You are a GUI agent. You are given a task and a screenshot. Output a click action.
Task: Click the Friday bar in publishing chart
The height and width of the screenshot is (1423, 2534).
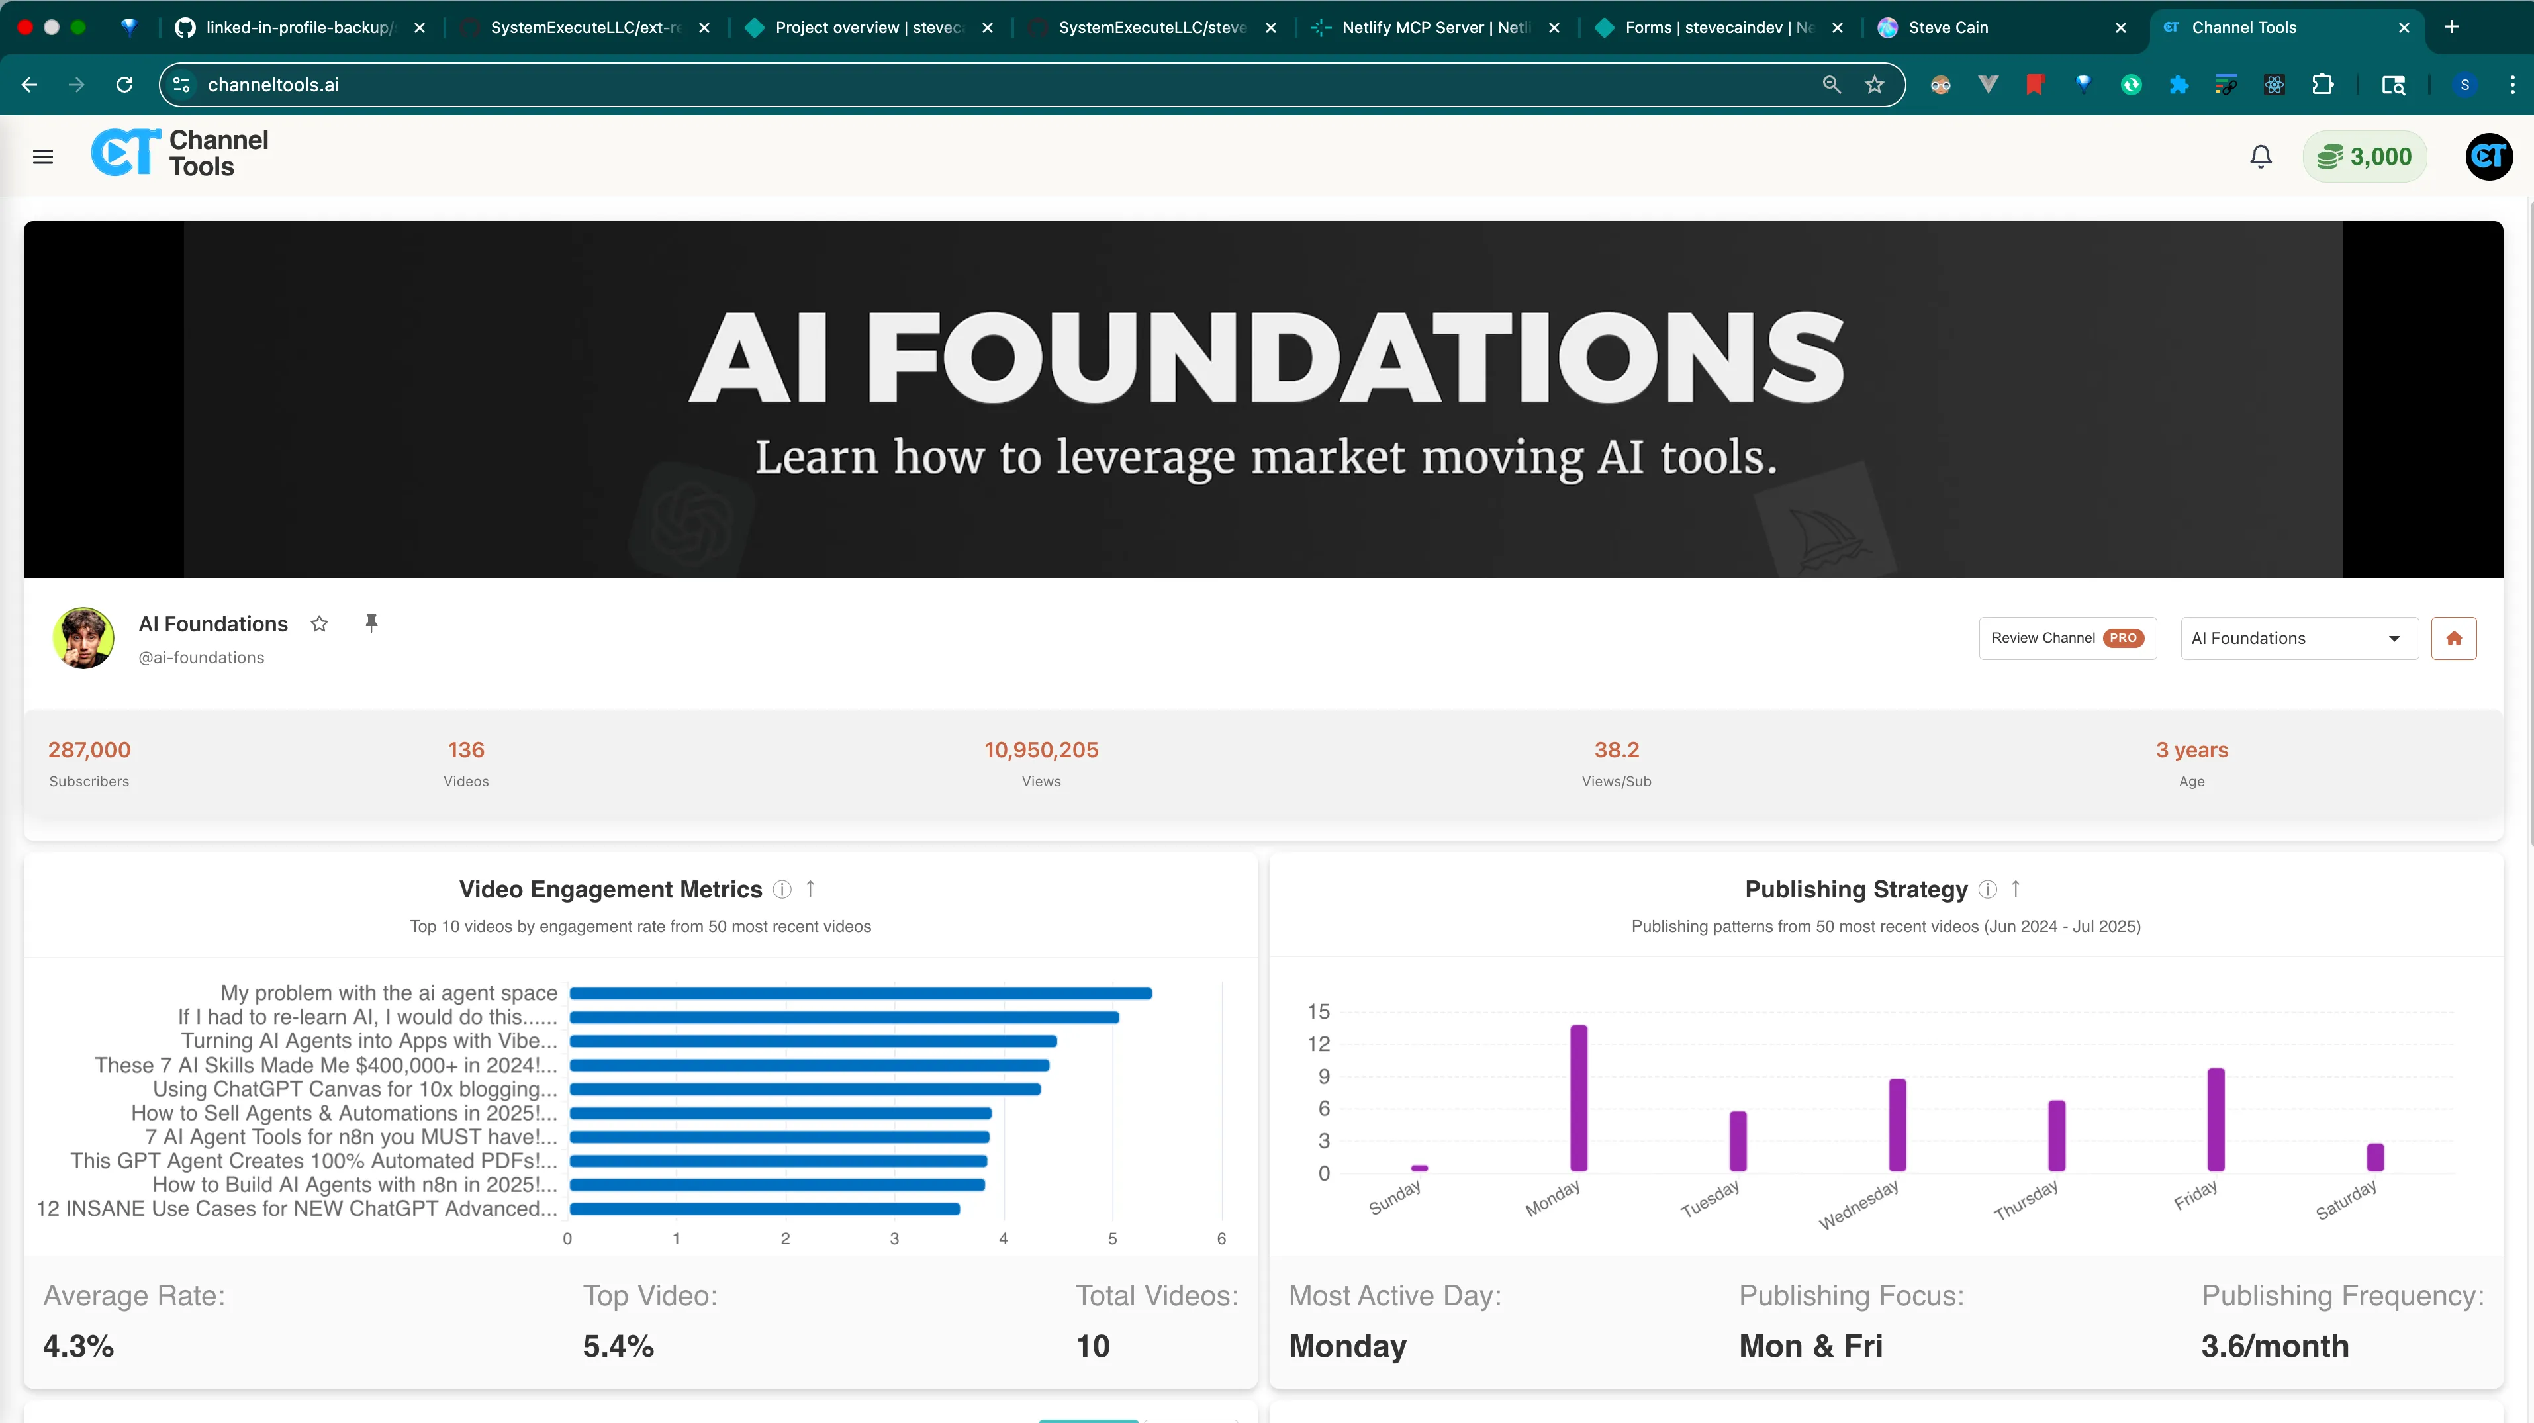2216,1119
